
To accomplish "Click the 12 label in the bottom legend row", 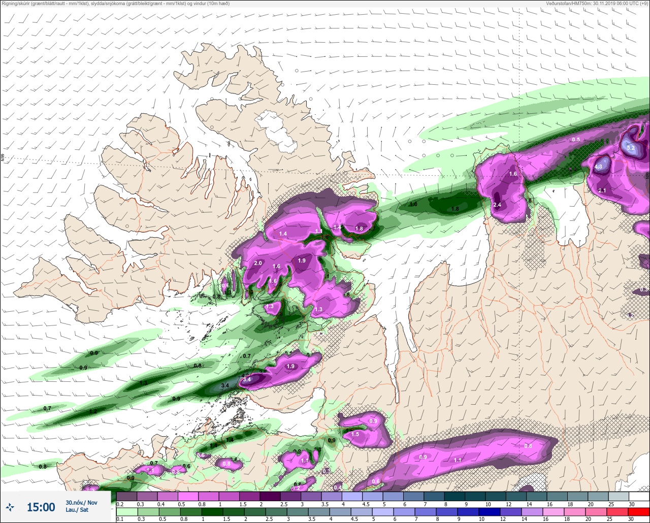I will click(x=503, y=519).
